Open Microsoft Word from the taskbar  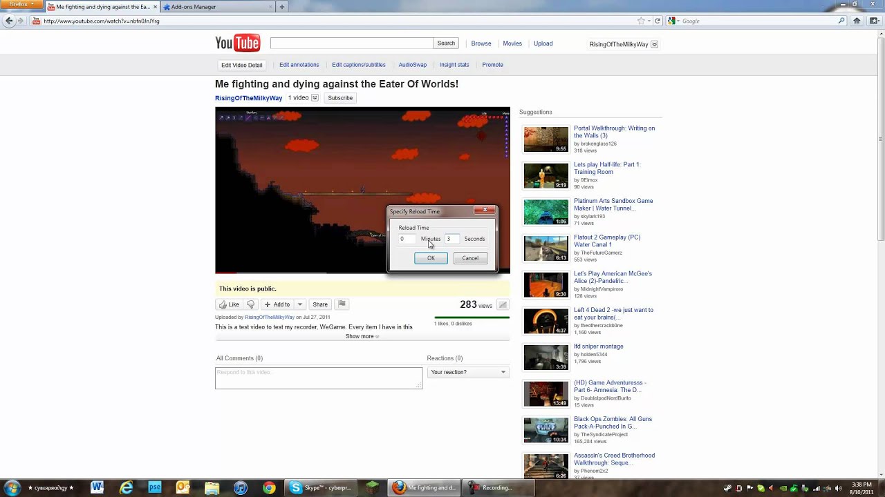click(x=97, y=487)
